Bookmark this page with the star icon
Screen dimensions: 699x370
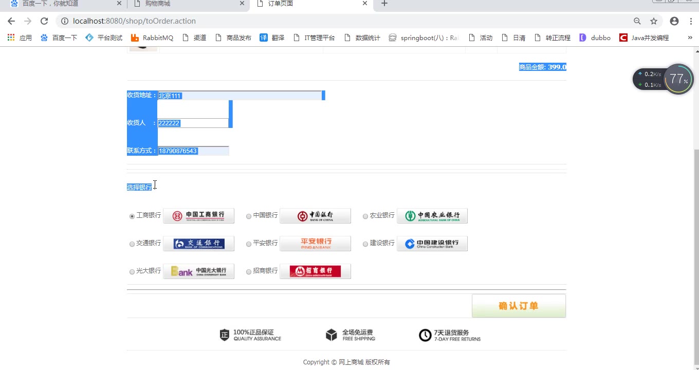pyautogui.click(x=654, y=21)
